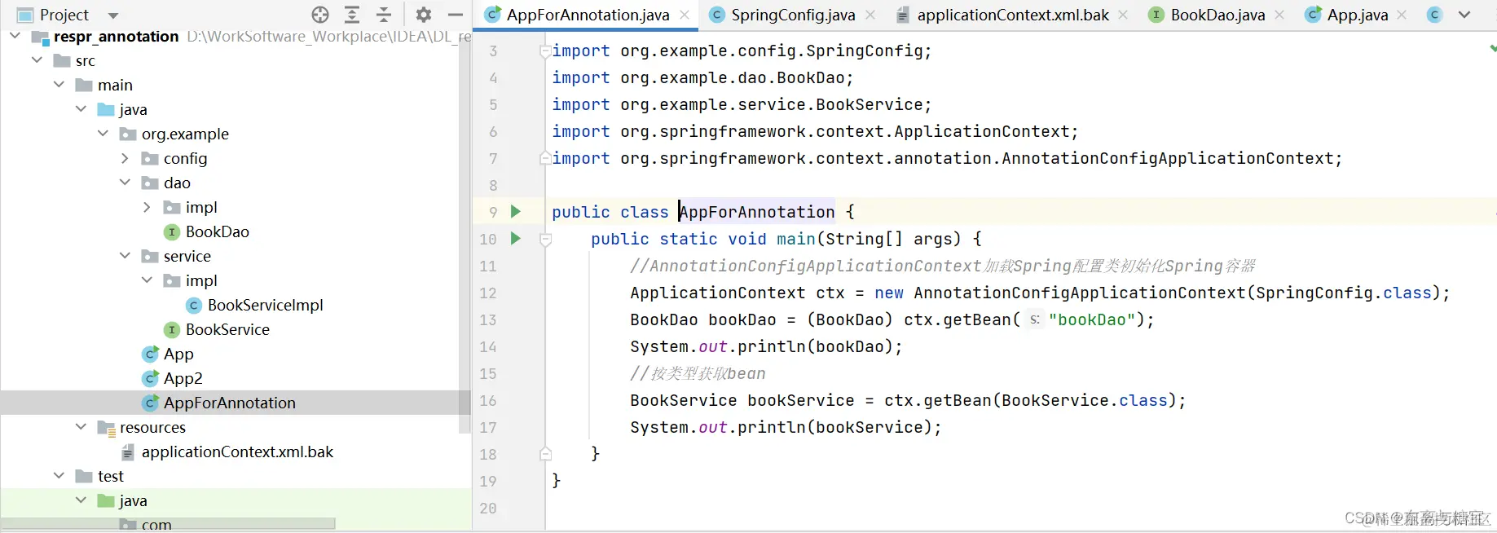1497x533 pixels.
Task: Fold the import block at line 3
Action: pos(545,51)
